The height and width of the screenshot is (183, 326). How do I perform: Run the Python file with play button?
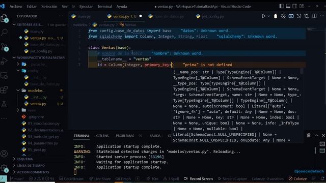click(263, 16)
